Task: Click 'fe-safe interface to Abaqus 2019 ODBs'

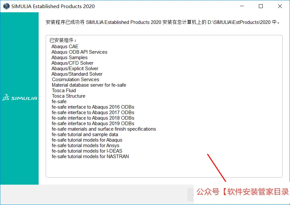Action: tap(93, 124)
